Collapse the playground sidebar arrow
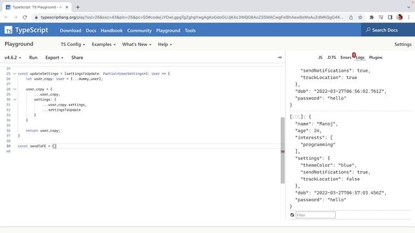This screenshot has width=415, height=233. click(279, 58)
